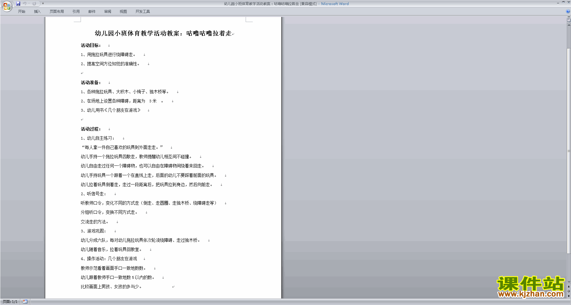This screenshot has height=305, width=571.
Task: Click the line 幼儿自由走过任何一个障碍物
Action: click(x=143, y=166)
